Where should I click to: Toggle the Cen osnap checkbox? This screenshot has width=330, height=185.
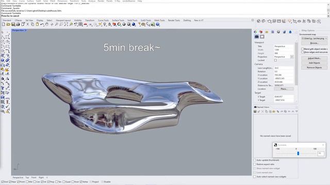[35, 182]
